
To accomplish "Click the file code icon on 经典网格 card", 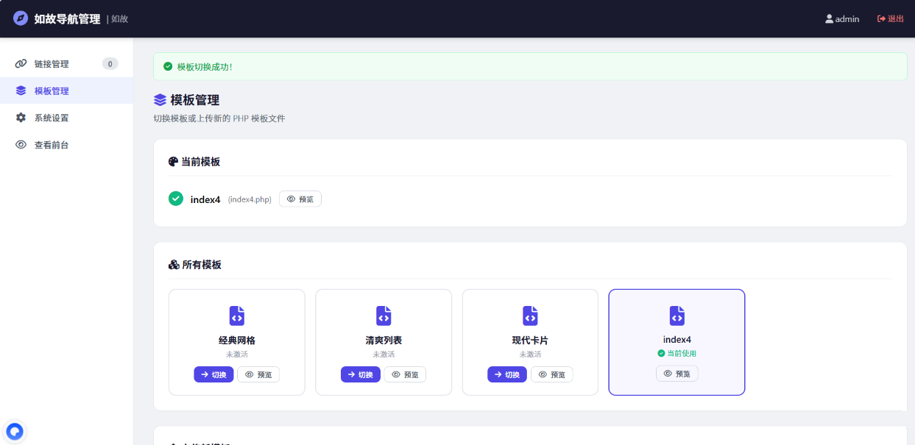I will 237,316.
